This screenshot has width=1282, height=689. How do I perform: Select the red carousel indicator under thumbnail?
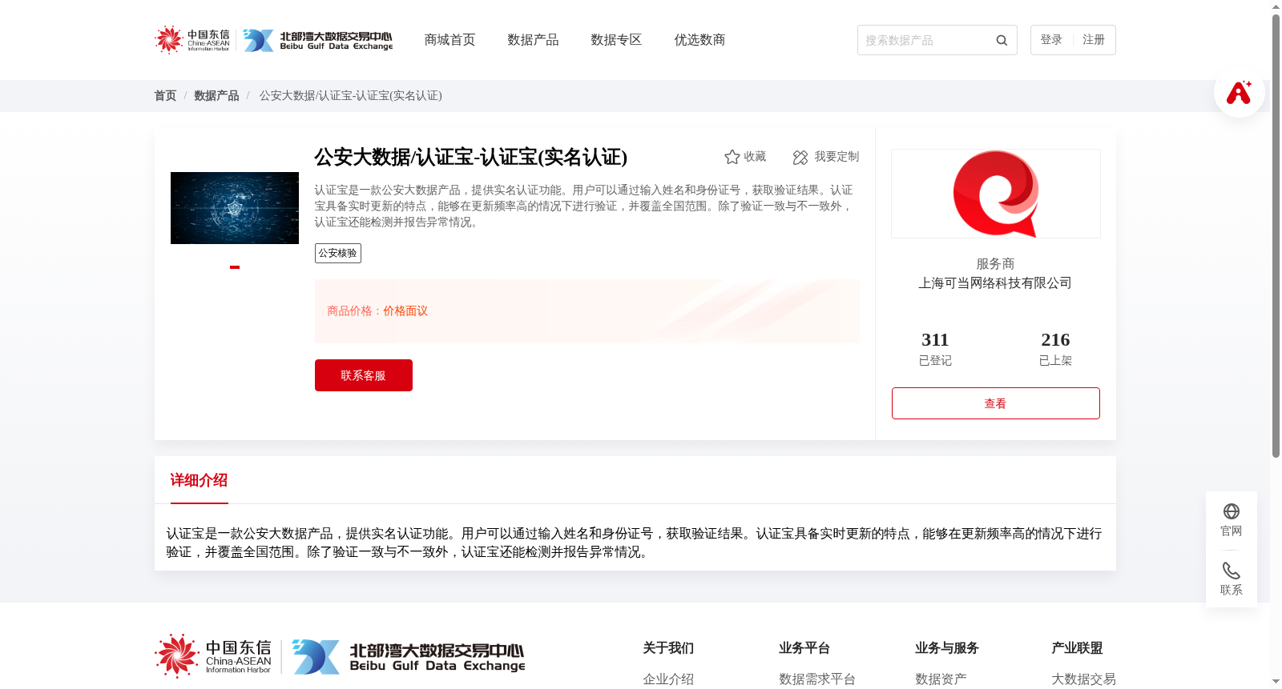[235, 267]
